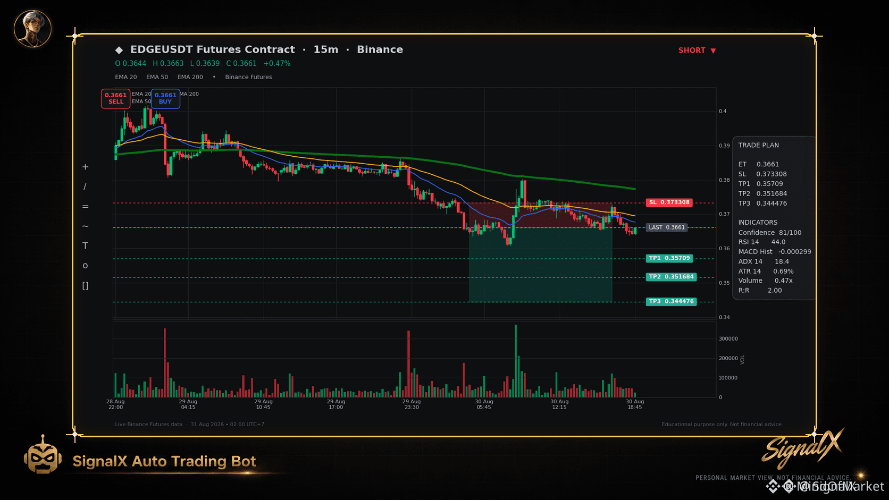889x500 pixels.
Task: Click the RSI 14 value 44.0
Action: pyautogui.click(x=778, y=242)
